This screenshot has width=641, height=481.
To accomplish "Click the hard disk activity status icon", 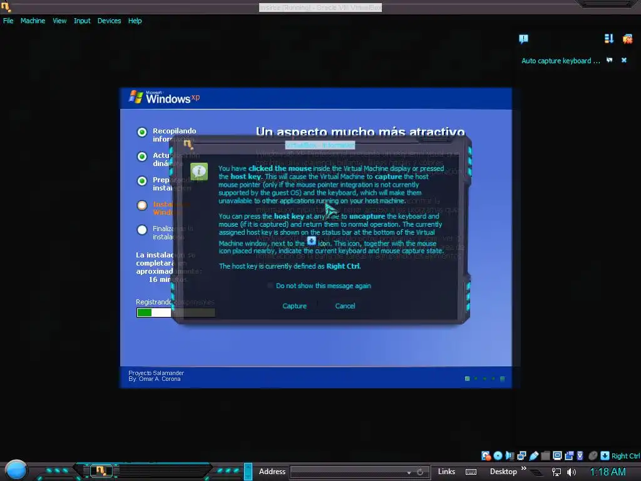I will click(486, 456).
